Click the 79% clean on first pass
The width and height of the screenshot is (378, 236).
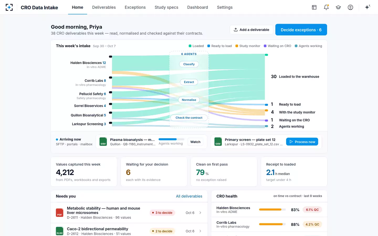(x=202, y=172)
